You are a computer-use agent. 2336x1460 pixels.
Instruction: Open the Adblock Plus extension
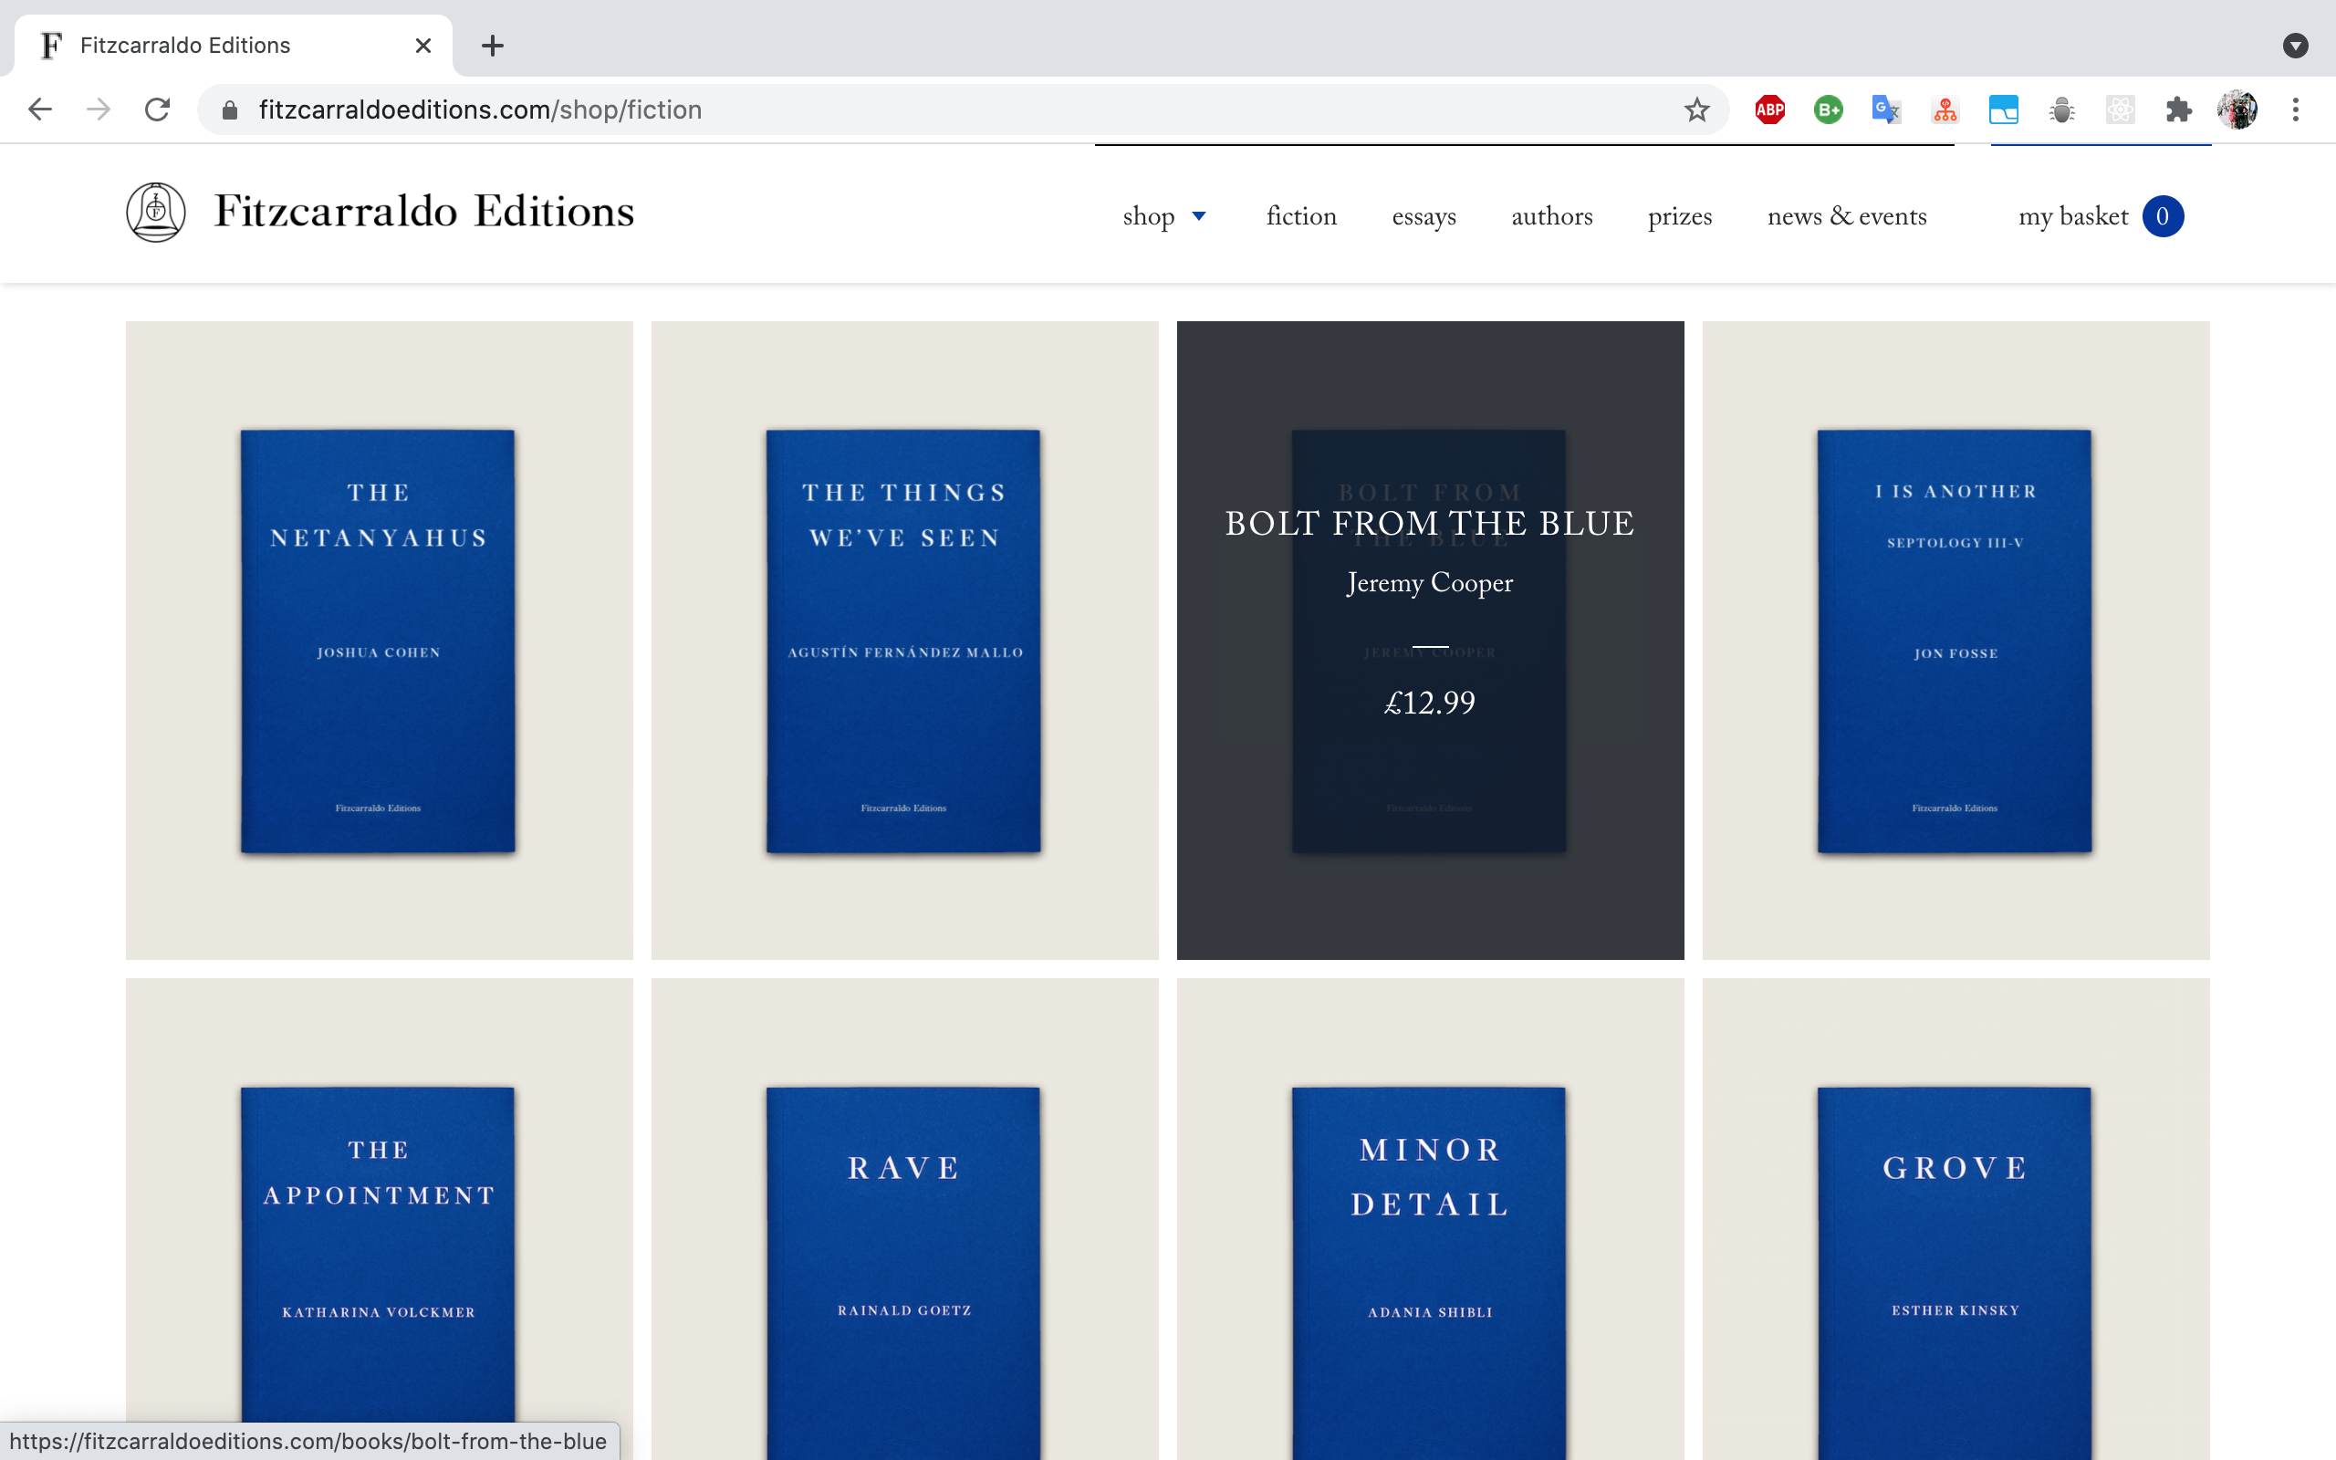(x=1768, y=109)
